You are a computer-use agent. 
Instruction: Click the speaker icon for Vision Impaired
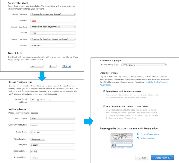138,138
